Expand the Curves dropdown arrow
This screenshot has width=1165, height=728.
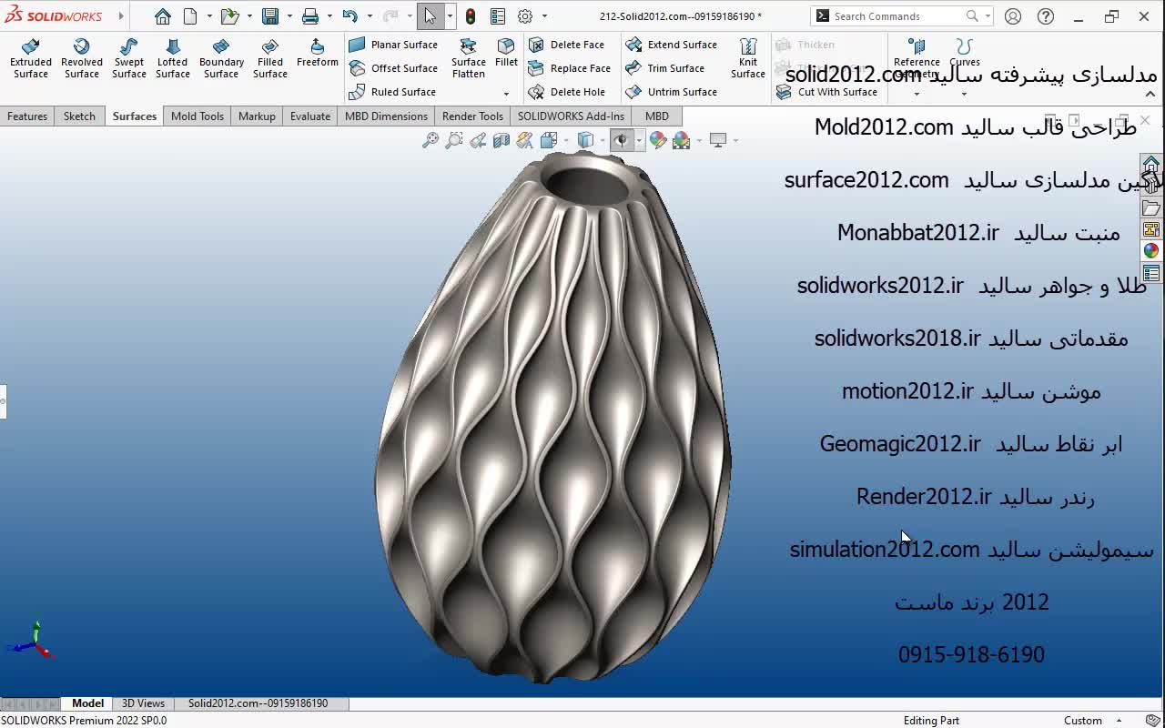[x=965, y=94]
